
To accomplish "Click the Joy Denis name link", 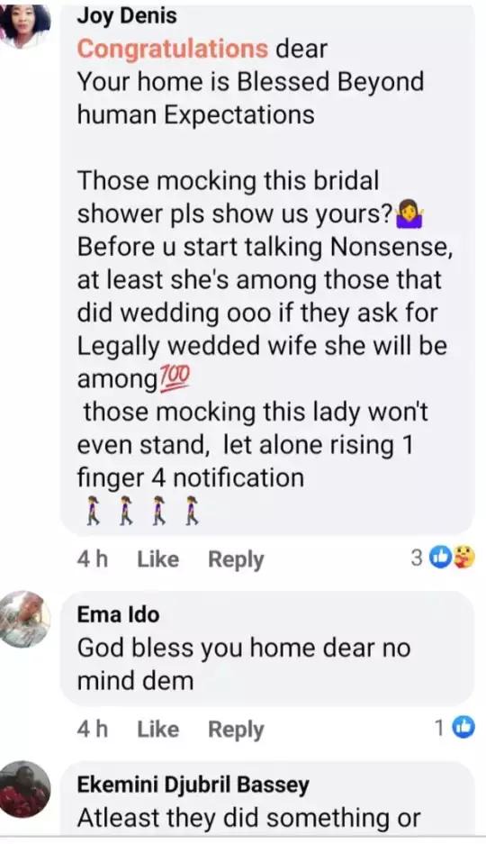I will (x=127, y=15).
